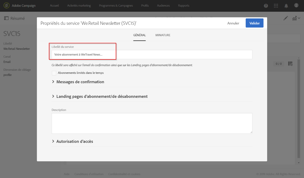The width and height of the screenshot is (304, 178).
Task: Click the We.Retail Newsletter libellé value
Action: click(x=17, y=49)
